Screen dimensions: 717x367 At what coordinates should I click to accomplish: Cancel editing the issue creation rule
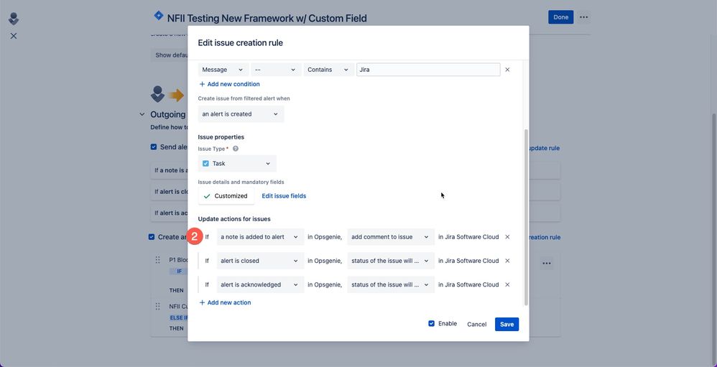point(476,325)
